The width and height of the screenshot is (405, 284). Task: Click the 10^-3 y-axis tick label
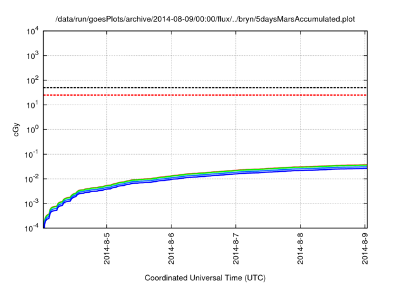[x=32, y=204]
